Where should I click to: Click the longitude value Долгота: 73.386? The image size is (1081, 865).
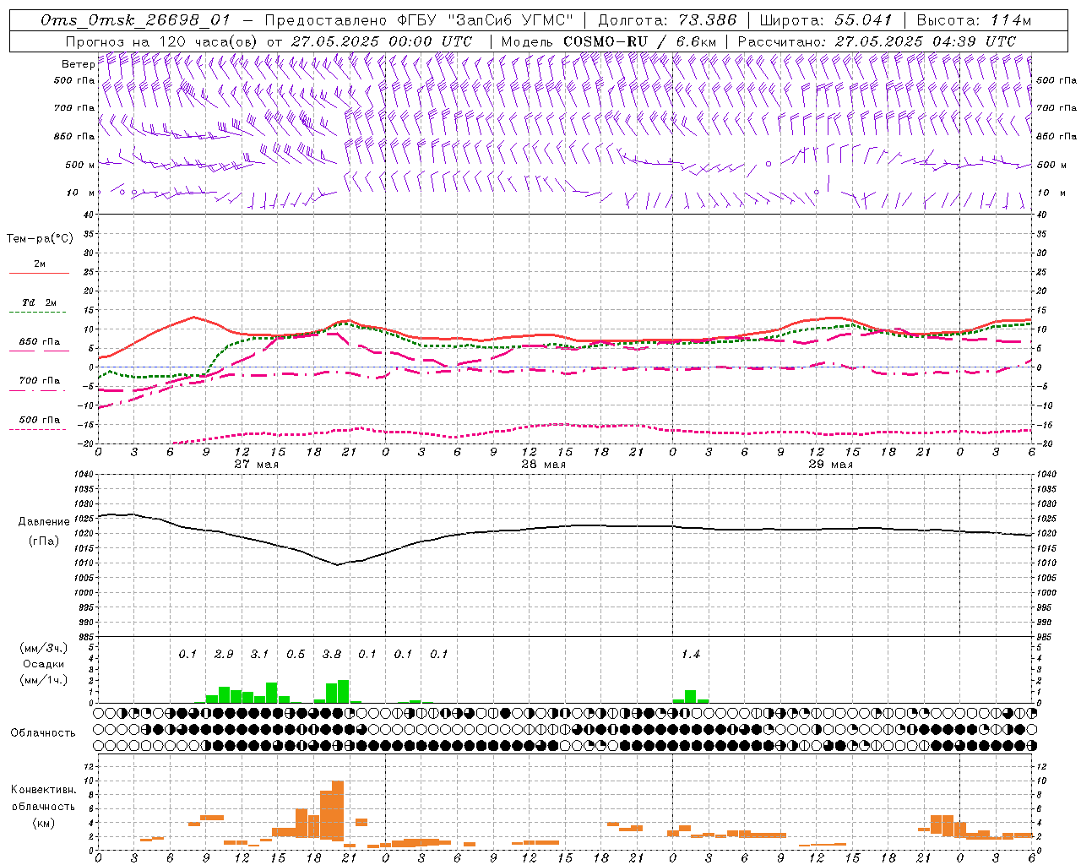click(667, 20)
